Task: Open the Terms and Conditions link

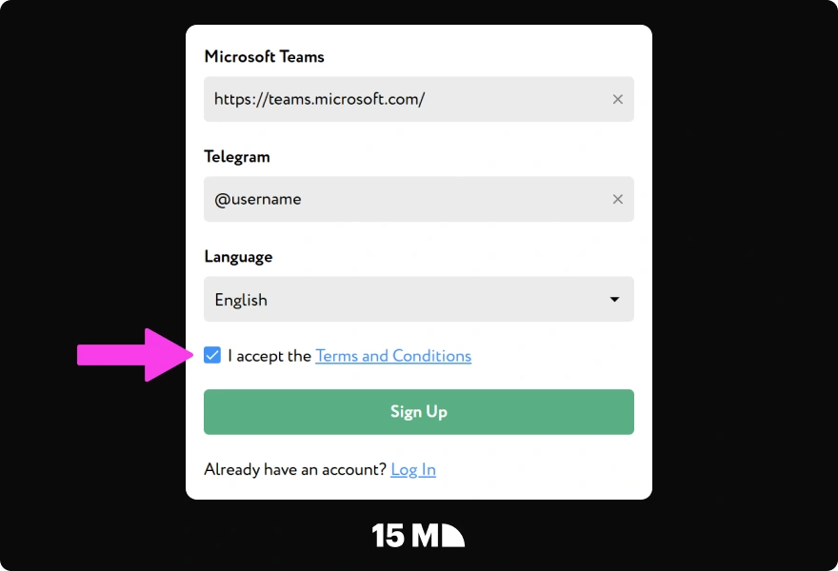Action: pos(393,356)
